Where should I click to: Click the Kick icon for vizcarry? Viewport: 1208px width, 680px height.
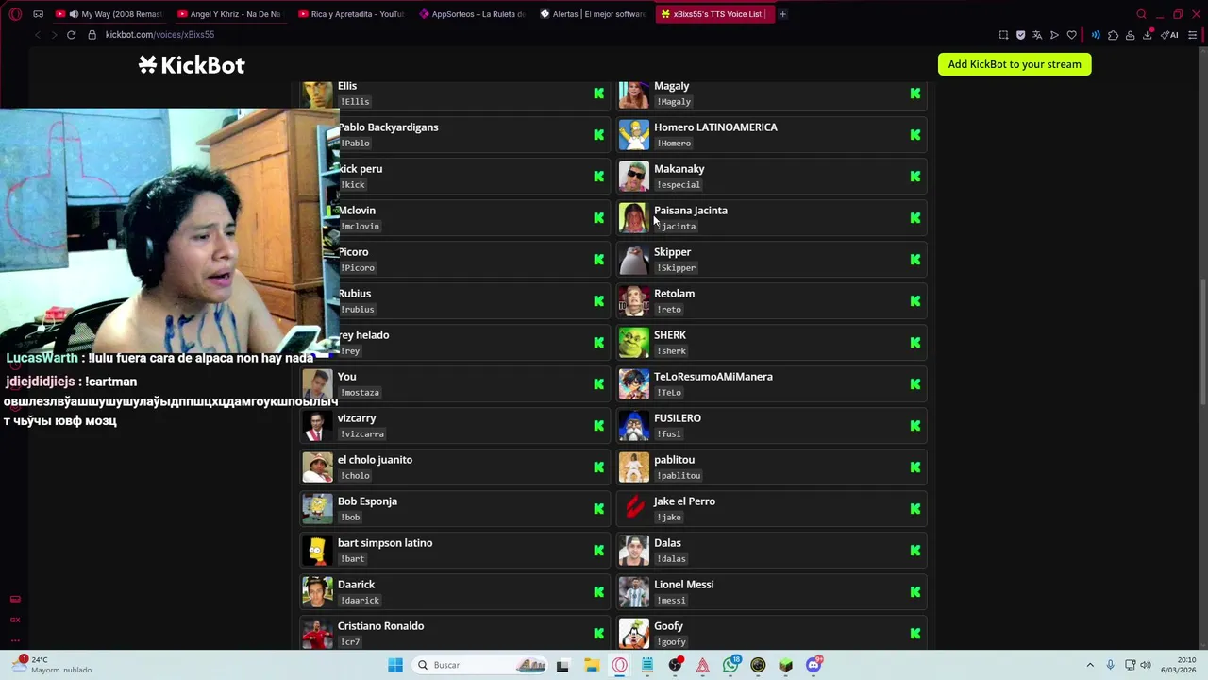tap(598, 426)
